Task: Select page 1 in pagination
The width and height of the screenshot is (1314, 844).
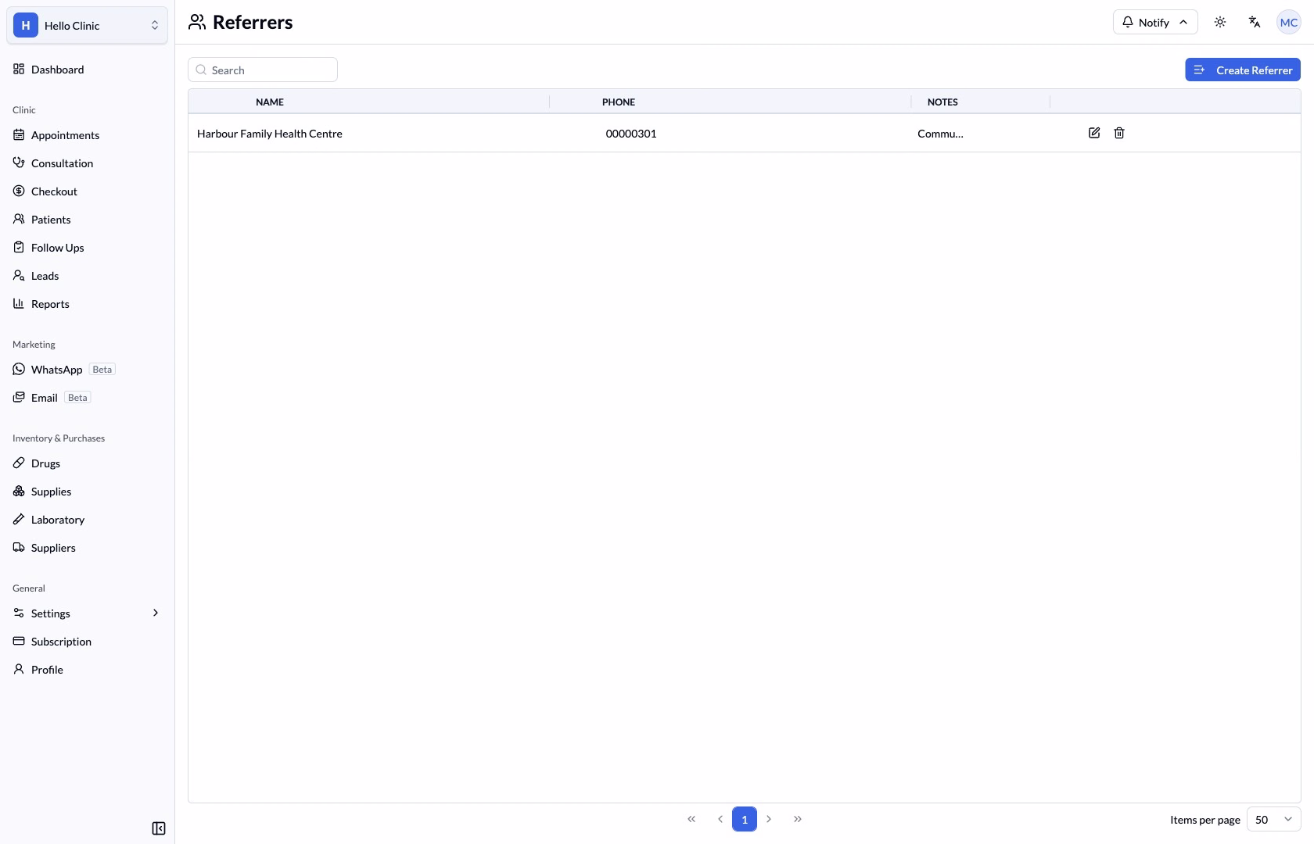Action: point(745,819)
